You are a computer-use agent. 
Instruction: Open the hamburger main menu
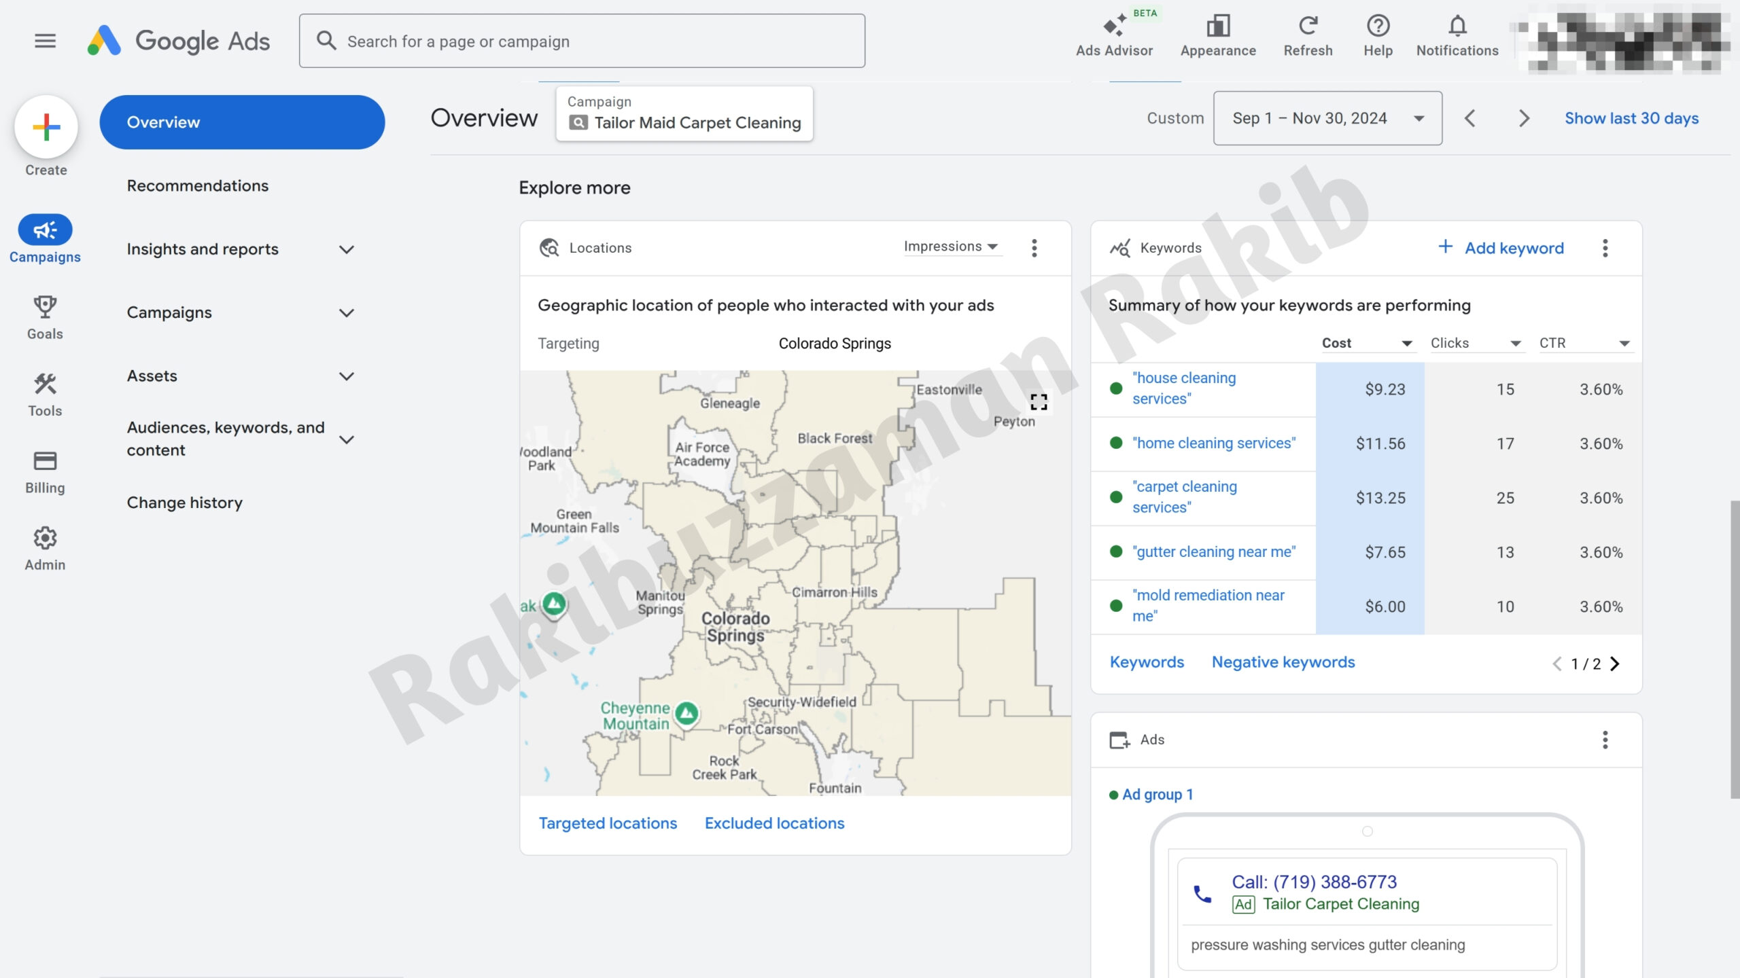tap(45, 41)
